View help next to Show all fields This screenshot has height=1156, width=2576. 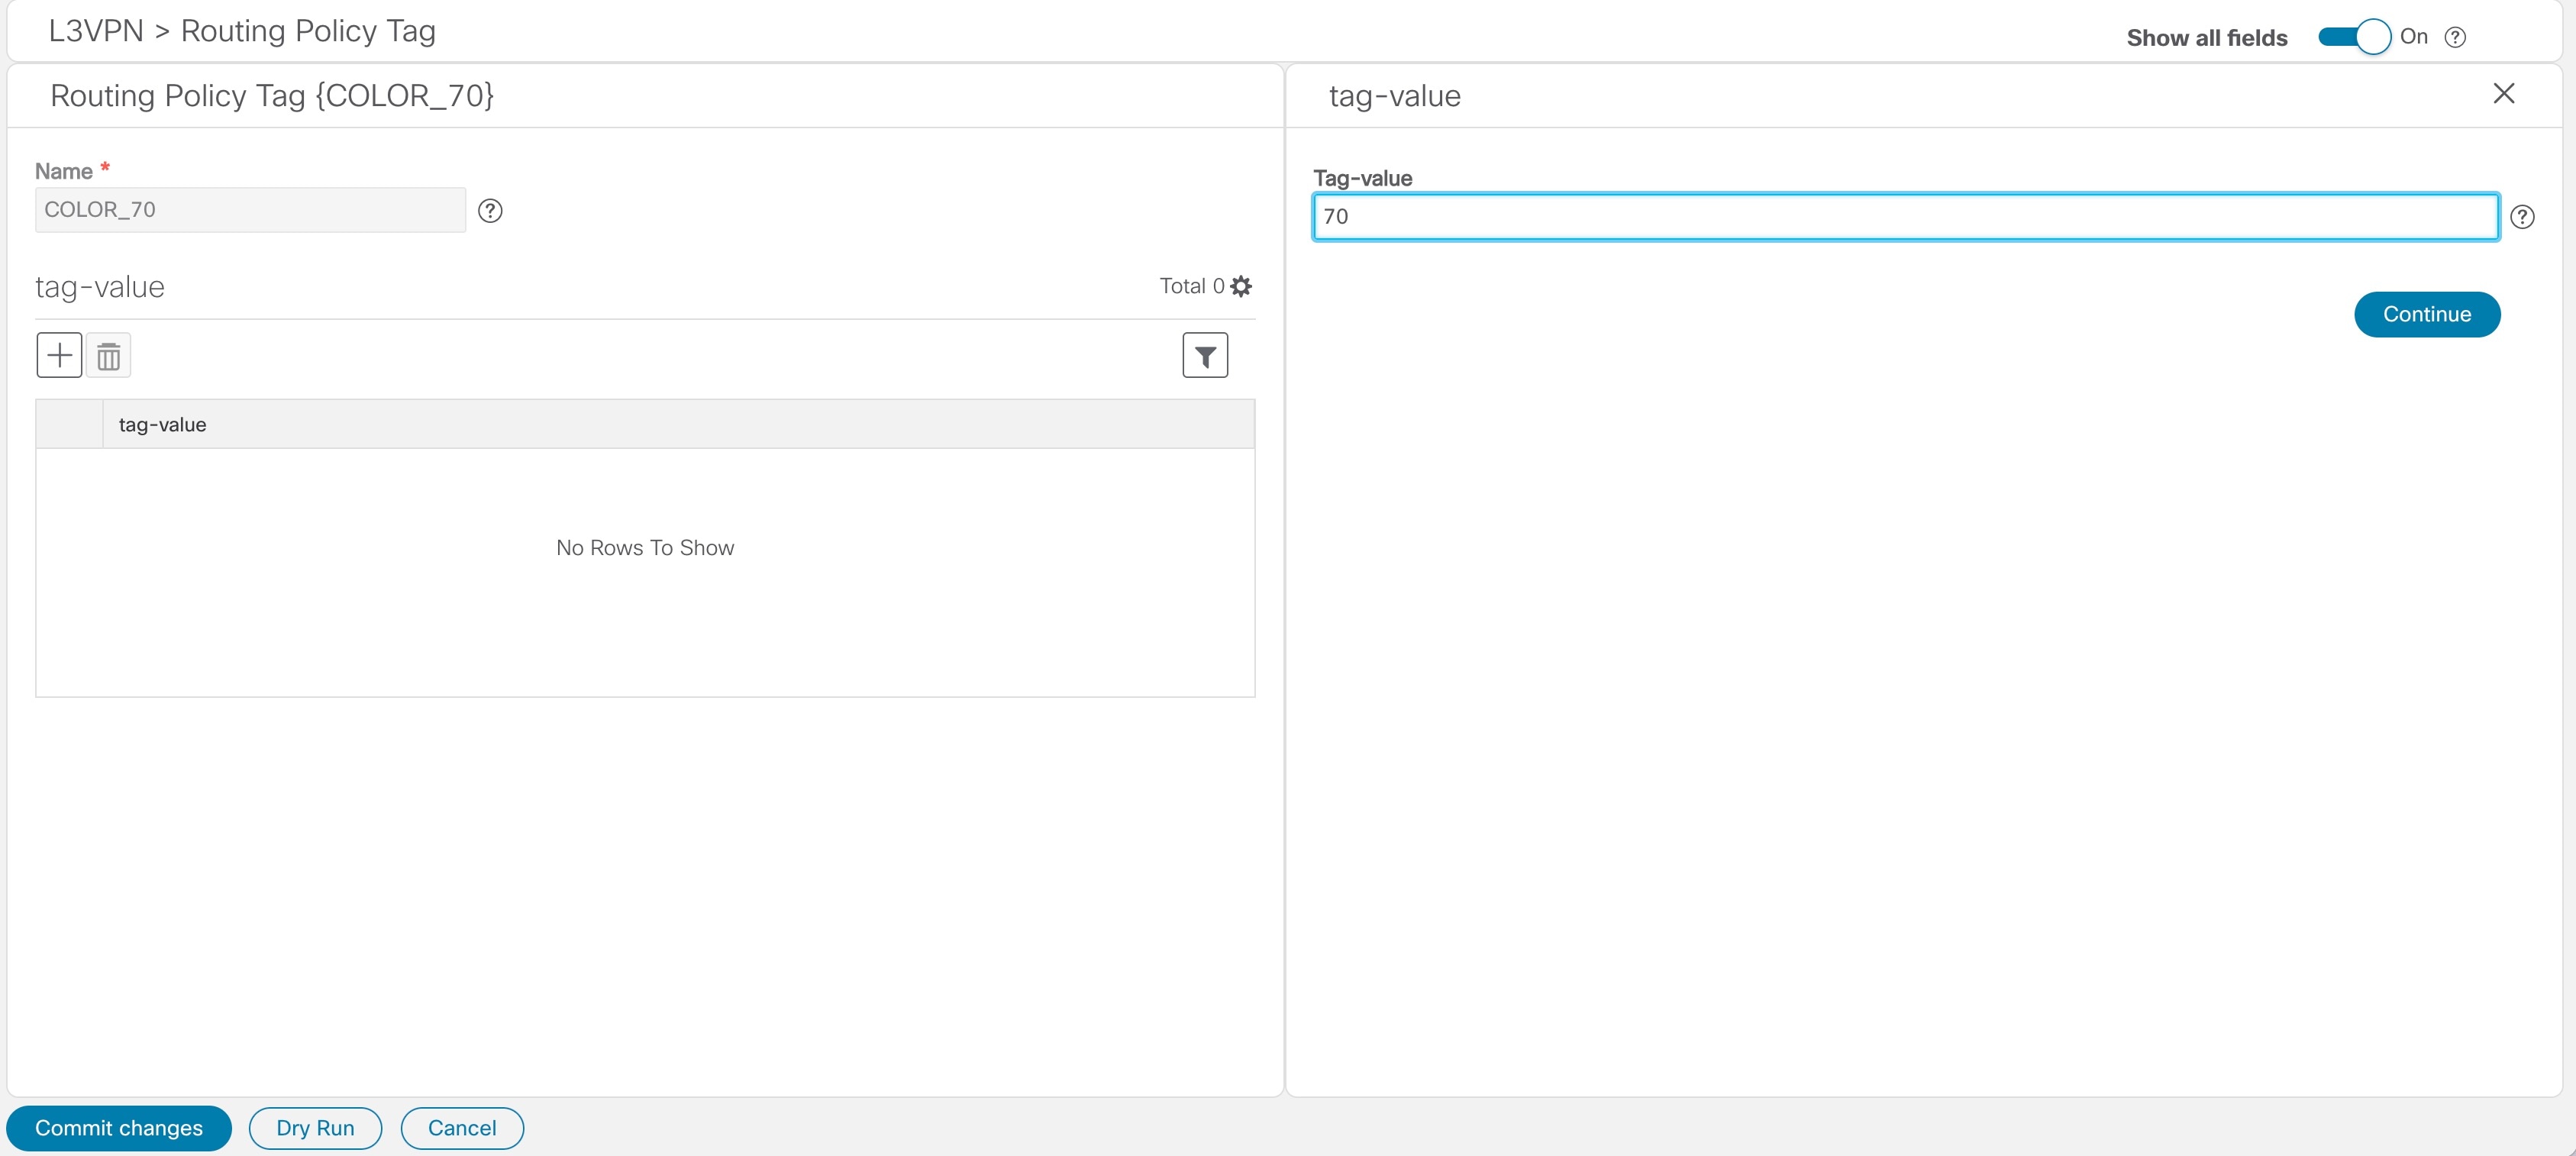2456,37
